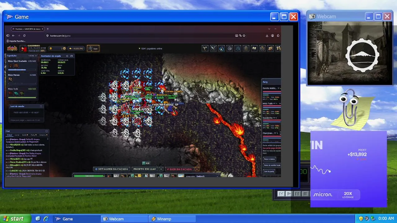Switch to the Local chat tab

click(17, 135)
